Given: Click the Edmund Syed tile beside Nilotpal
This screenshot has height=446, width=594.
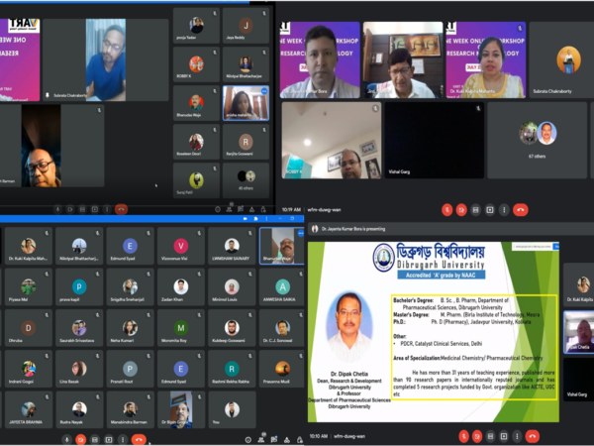Looking at the screenshot, I should 130,246.
